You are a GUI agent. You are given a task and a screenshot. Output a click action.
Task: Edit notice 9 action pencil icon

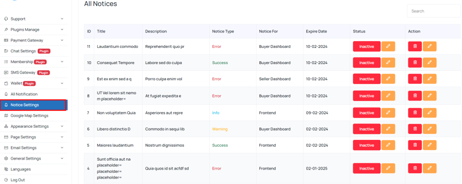click(430, 78)
